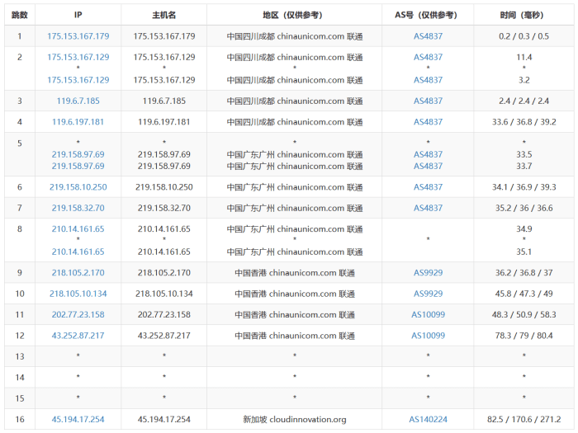Click the 82.5 / 170.6 / 271.2 time cell

point(524,420)
